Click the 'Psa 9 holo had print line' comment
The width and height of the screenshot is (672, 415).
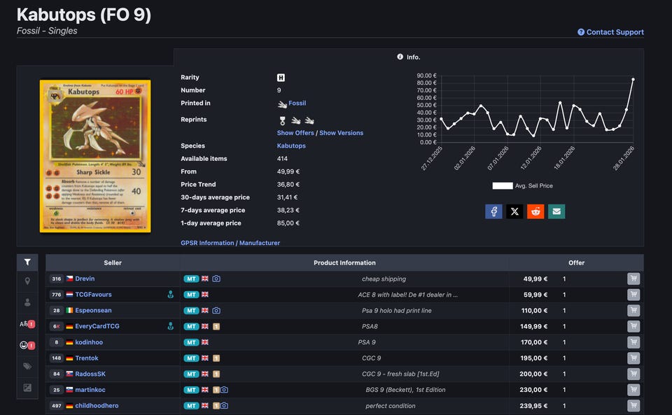tap(397, 311)
